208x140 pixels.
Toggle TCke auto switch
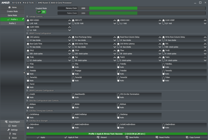click(28, 65)
